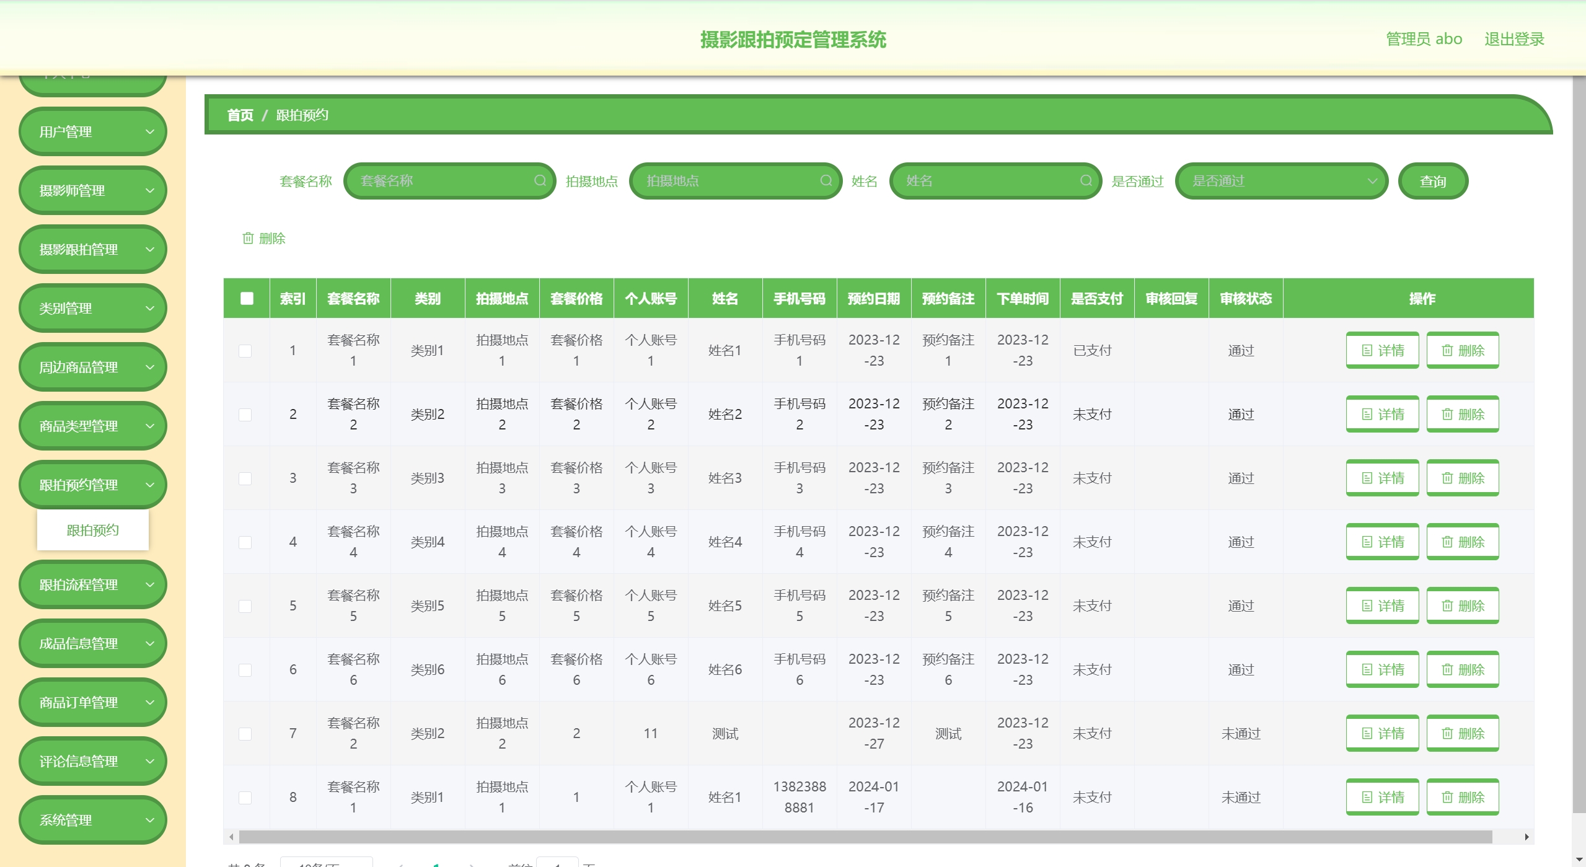Click the 退出登录 link
1586x867 pixels.
tap(1513, 39)
